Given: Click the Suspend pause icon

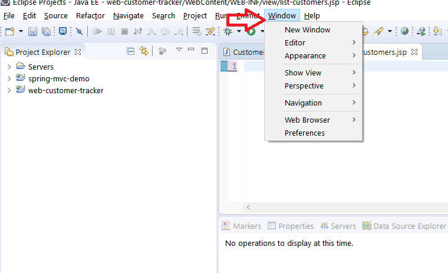Looking at the screenshot, I should point(111,31).
